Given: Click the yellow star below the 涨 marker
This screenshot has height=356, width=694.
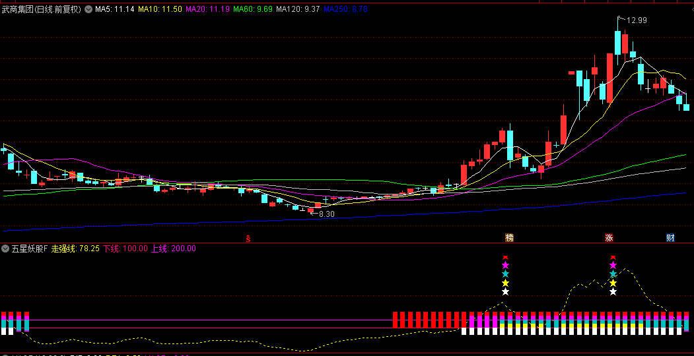Looking at the screenshot, I should tap(613, 283).
